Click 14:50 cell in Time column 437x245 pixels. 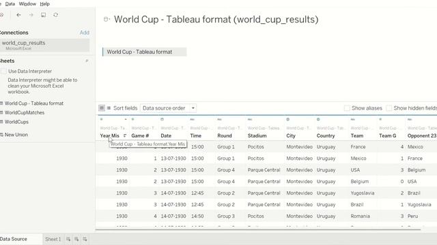click(197, 216)
